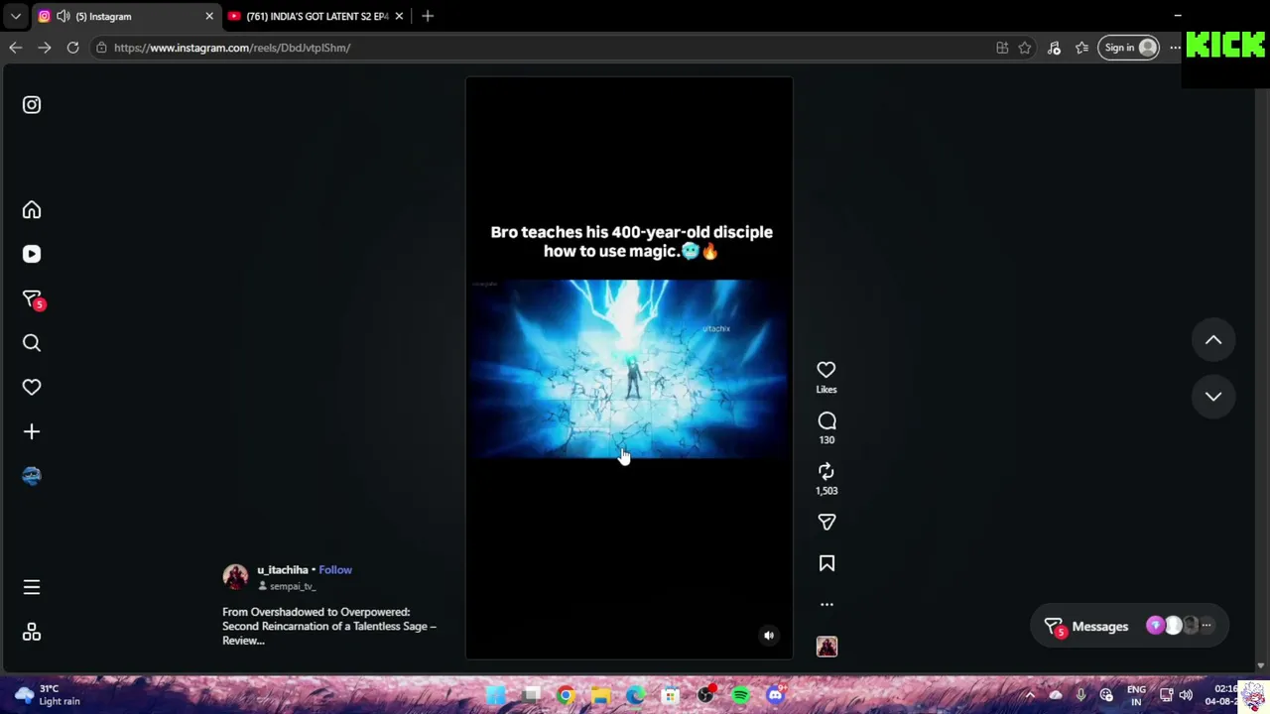
Task: Refresh the Instagram page
Action: 73,48
